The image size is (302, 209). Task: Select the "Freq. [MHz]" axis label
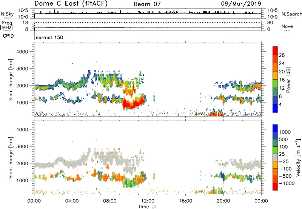pos(7,26)
